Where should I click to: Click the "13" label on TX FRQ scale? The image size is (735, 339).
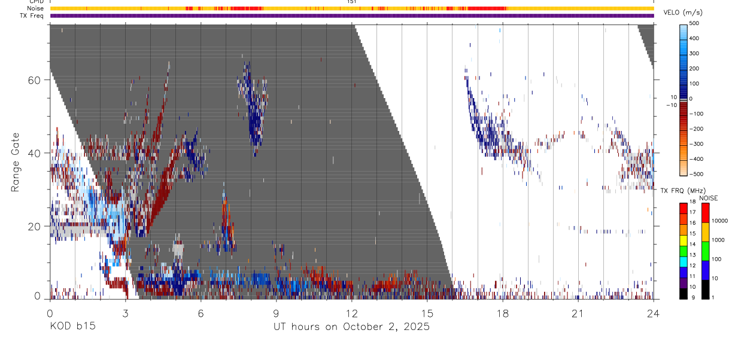point(693,255)
